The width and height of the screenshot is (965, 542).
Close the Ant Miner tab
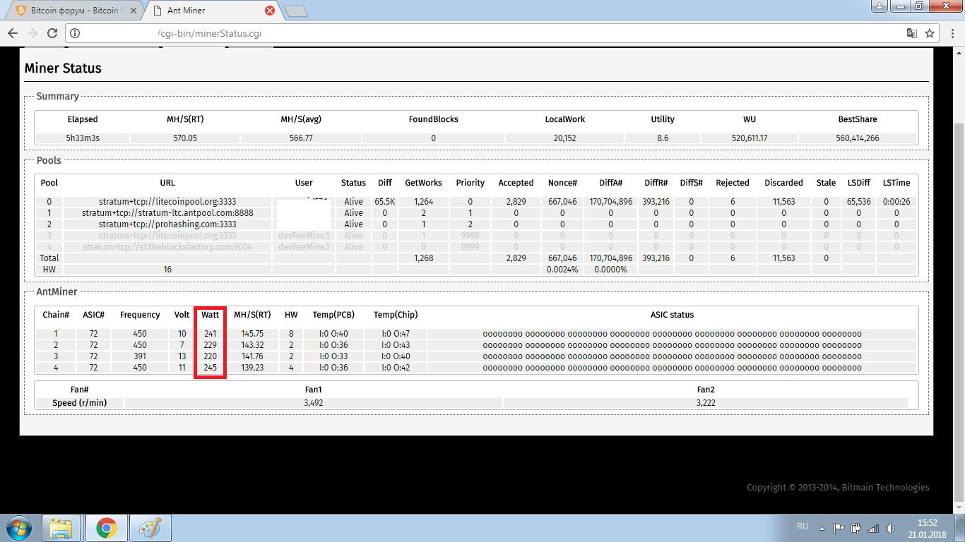(270, 11)
